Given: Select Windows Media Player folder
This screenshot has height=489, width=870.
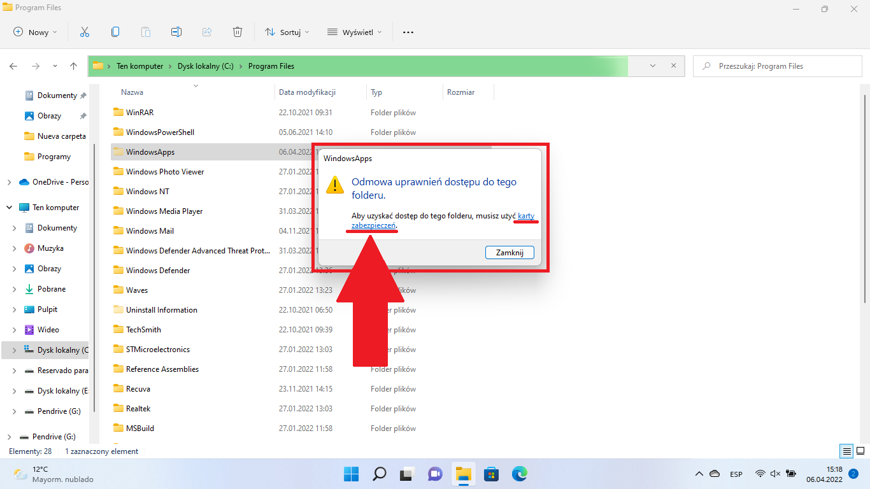Looking at the screenshot, I should coord(164,211).
